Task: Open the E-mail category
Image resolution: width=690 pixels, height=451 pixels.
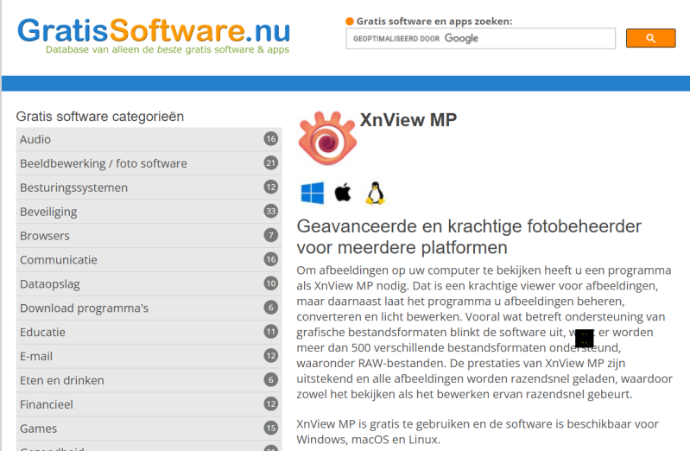Action: 149,356
